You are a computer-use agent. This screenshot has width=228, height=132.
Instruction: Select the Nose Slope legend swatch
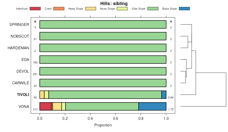click(122, 9)
